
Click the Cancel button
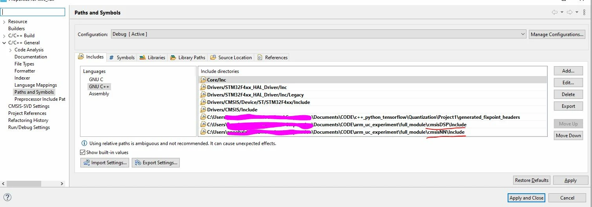coord(567,198)
